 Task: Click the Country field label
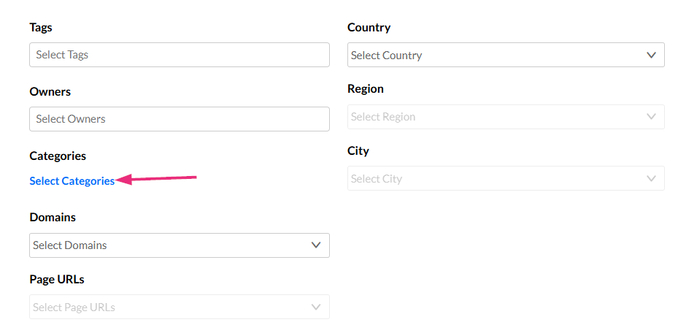[x=369, y=28]
